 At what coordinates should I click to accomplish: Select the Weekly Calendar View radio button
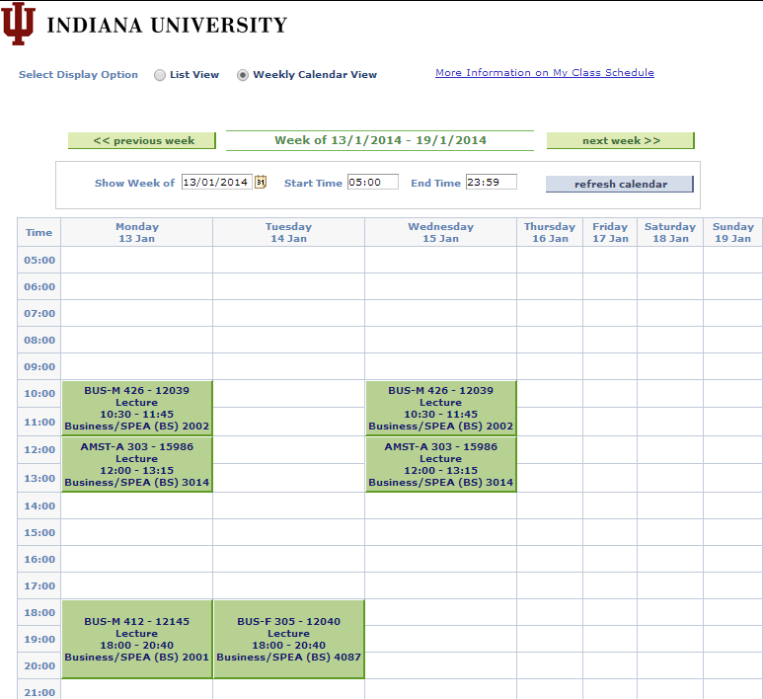coord(243,75)
